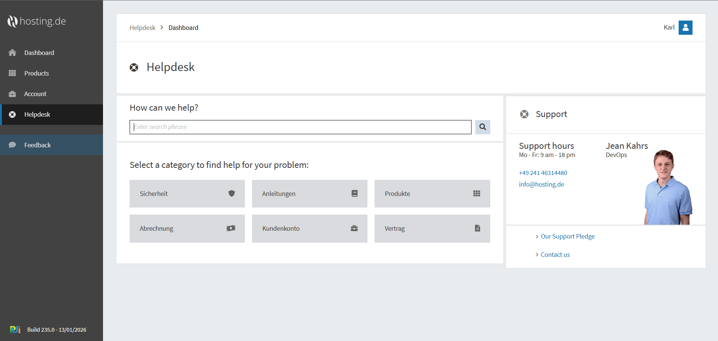Click the shield icon in Sicherheit tile

point(231,193)
